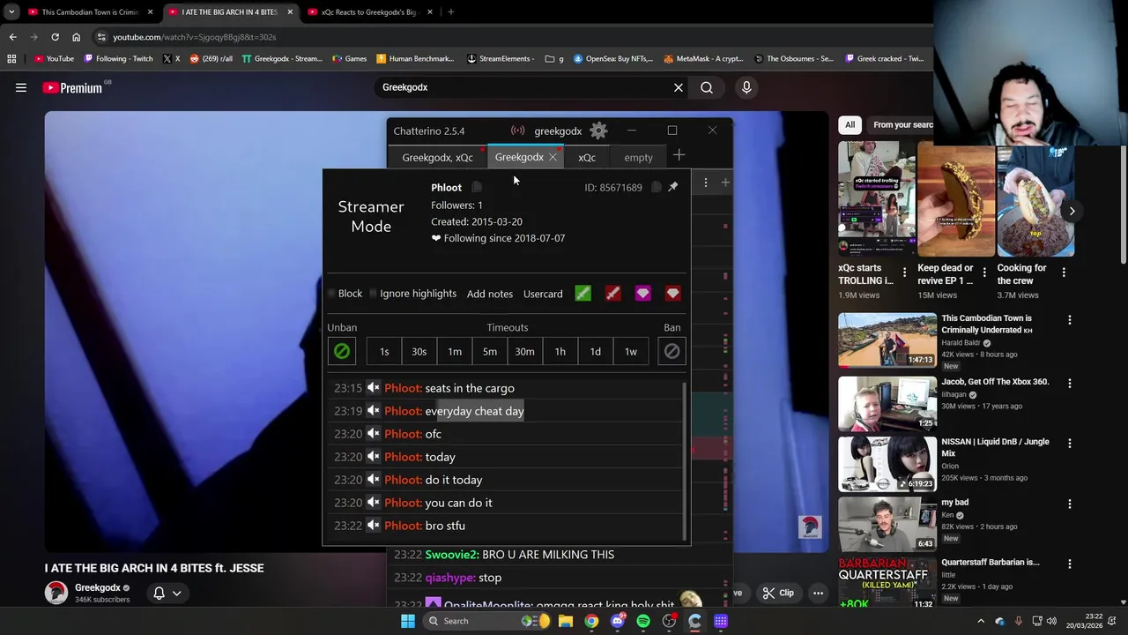This screenshot has width=1128, height=635.
Task: Apply 1d timeout
Action: 596,351
